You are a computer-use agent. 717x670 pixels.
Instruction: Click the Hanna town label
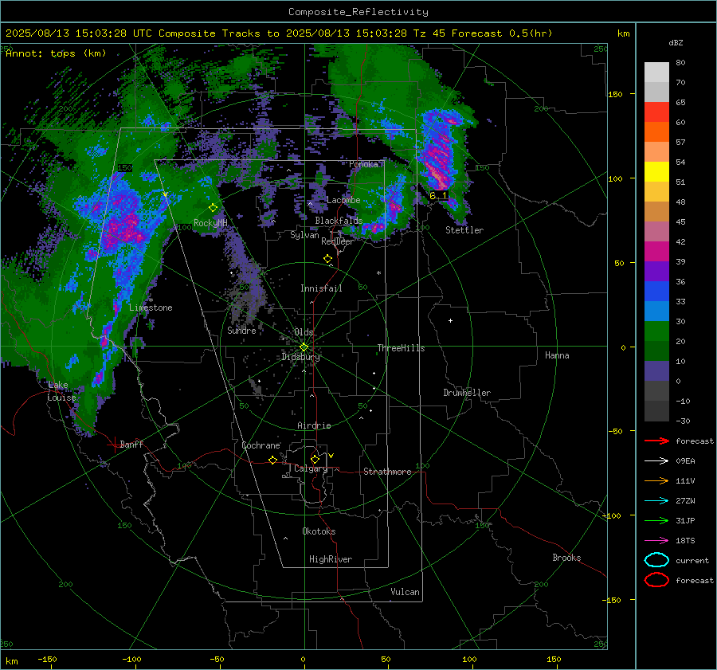[557, 355]
